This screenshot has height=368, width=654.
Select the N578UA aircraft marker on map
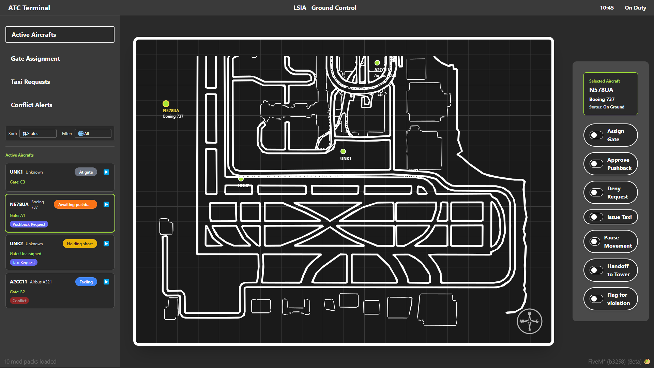(166, 104)
